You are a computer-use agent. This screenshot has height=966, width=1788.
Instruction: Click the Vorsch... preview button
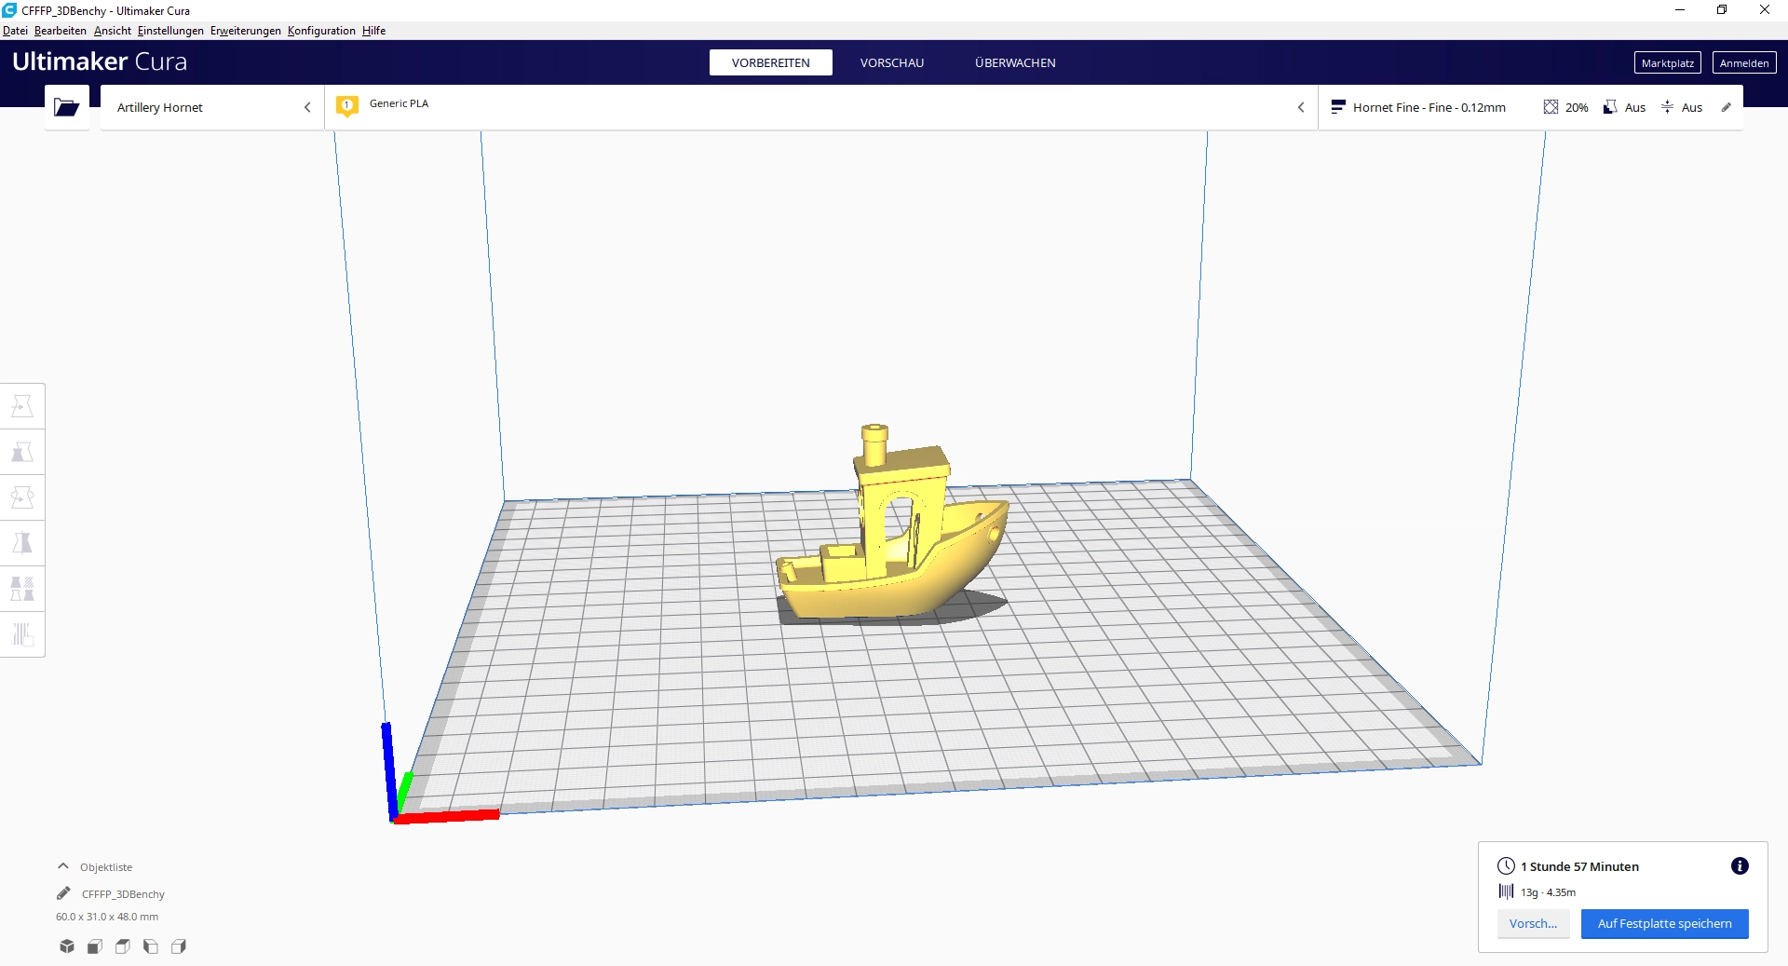click(x=1533, y=923)
